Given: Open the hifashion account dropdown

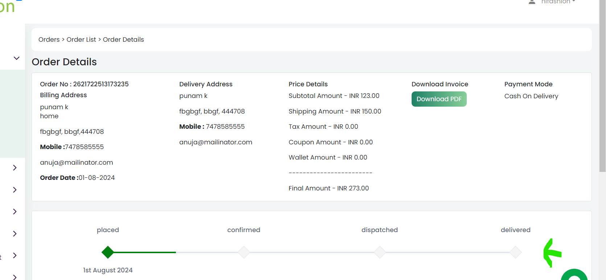Looking at the screenshot, I should point(558,2).
